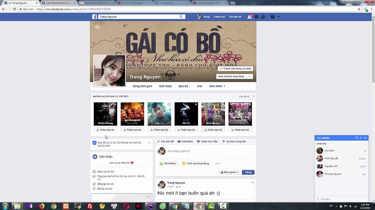The image size is (375, 210).
Task: Click Tìm bạn bè in header
Action: (235, 17)
